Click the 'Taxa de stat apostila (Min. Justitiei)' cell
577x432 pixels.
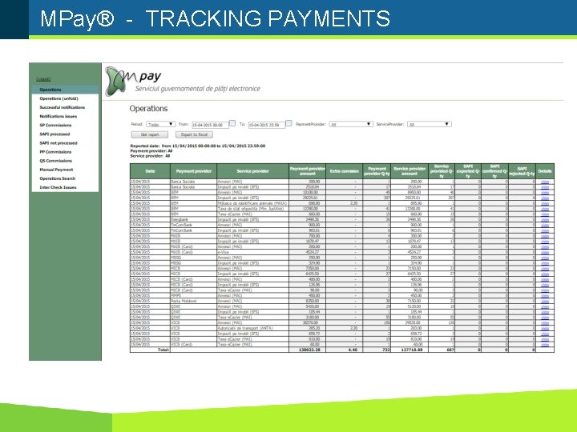pos(251,209)
